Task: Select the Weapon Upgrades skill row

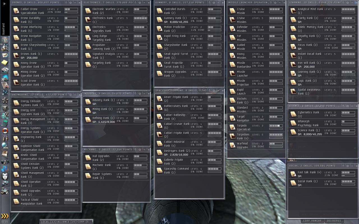Action: point(189,74)
